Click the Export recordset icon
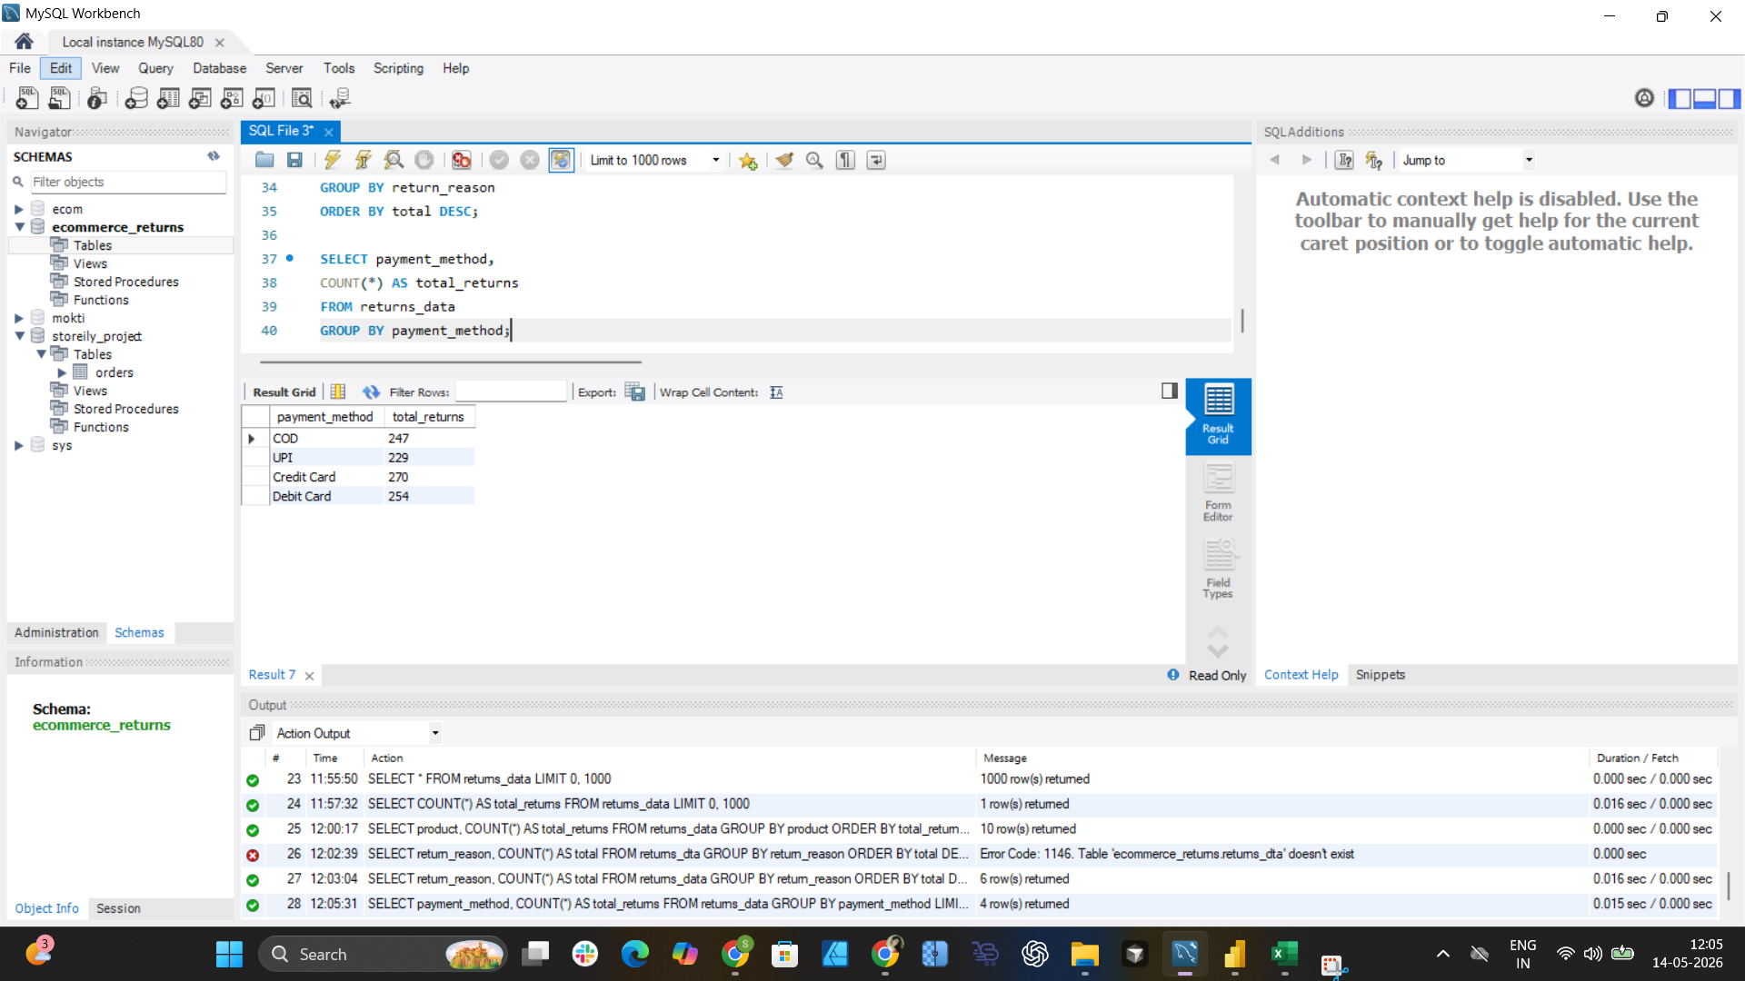1745x981 pixels. pyautogui.click(x=634, y=392)
